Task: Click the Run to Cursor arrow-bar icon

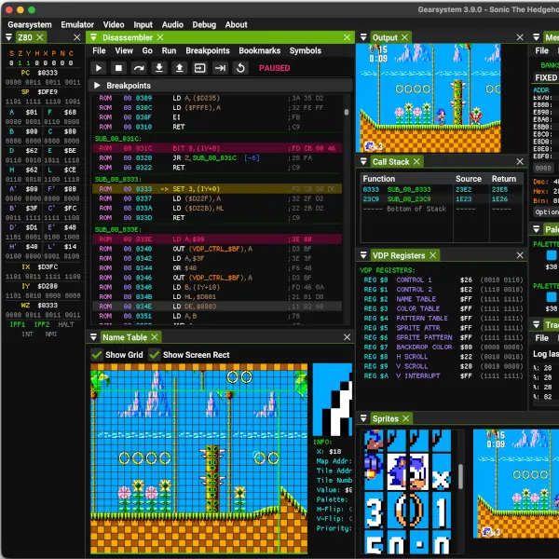Action: coord(220,68)
